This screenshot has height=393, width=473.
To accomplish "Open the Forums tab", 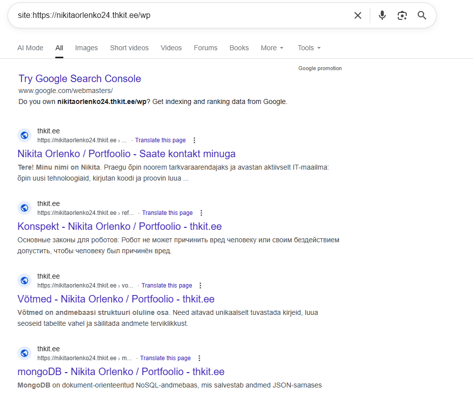I will pyautogui.click(x=205, y=48).
